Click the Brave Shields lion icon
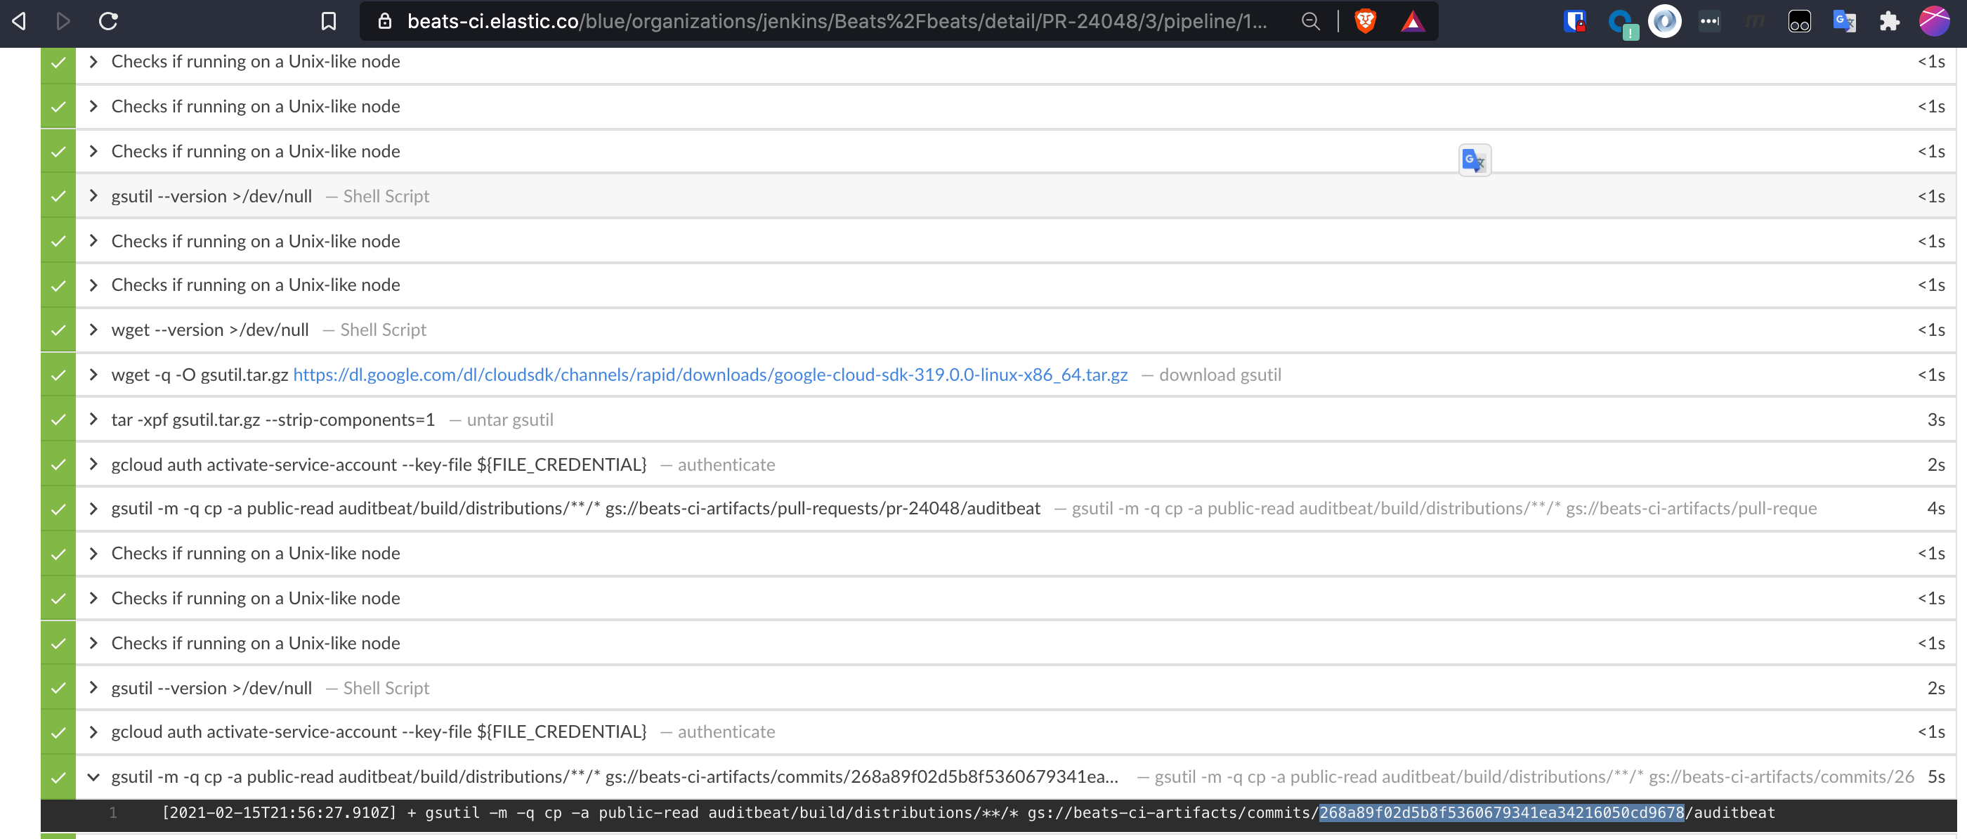Screen dimensions: 1967x839 click(1364, 21)
